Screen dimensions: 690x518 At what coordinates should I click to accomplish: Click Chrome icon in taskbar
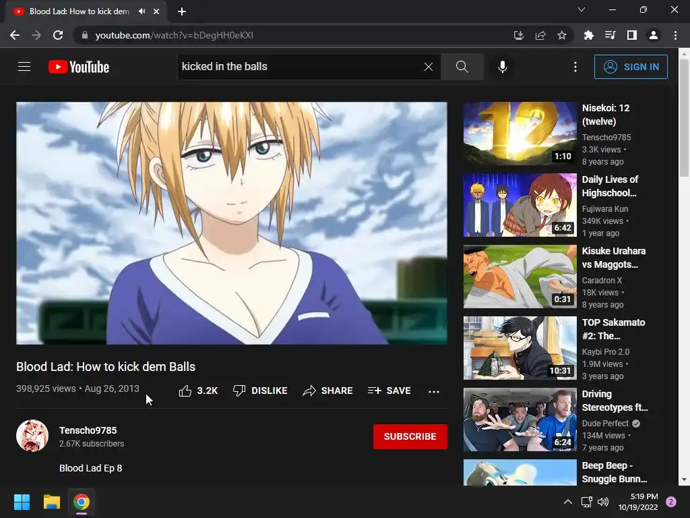point(82,502)
